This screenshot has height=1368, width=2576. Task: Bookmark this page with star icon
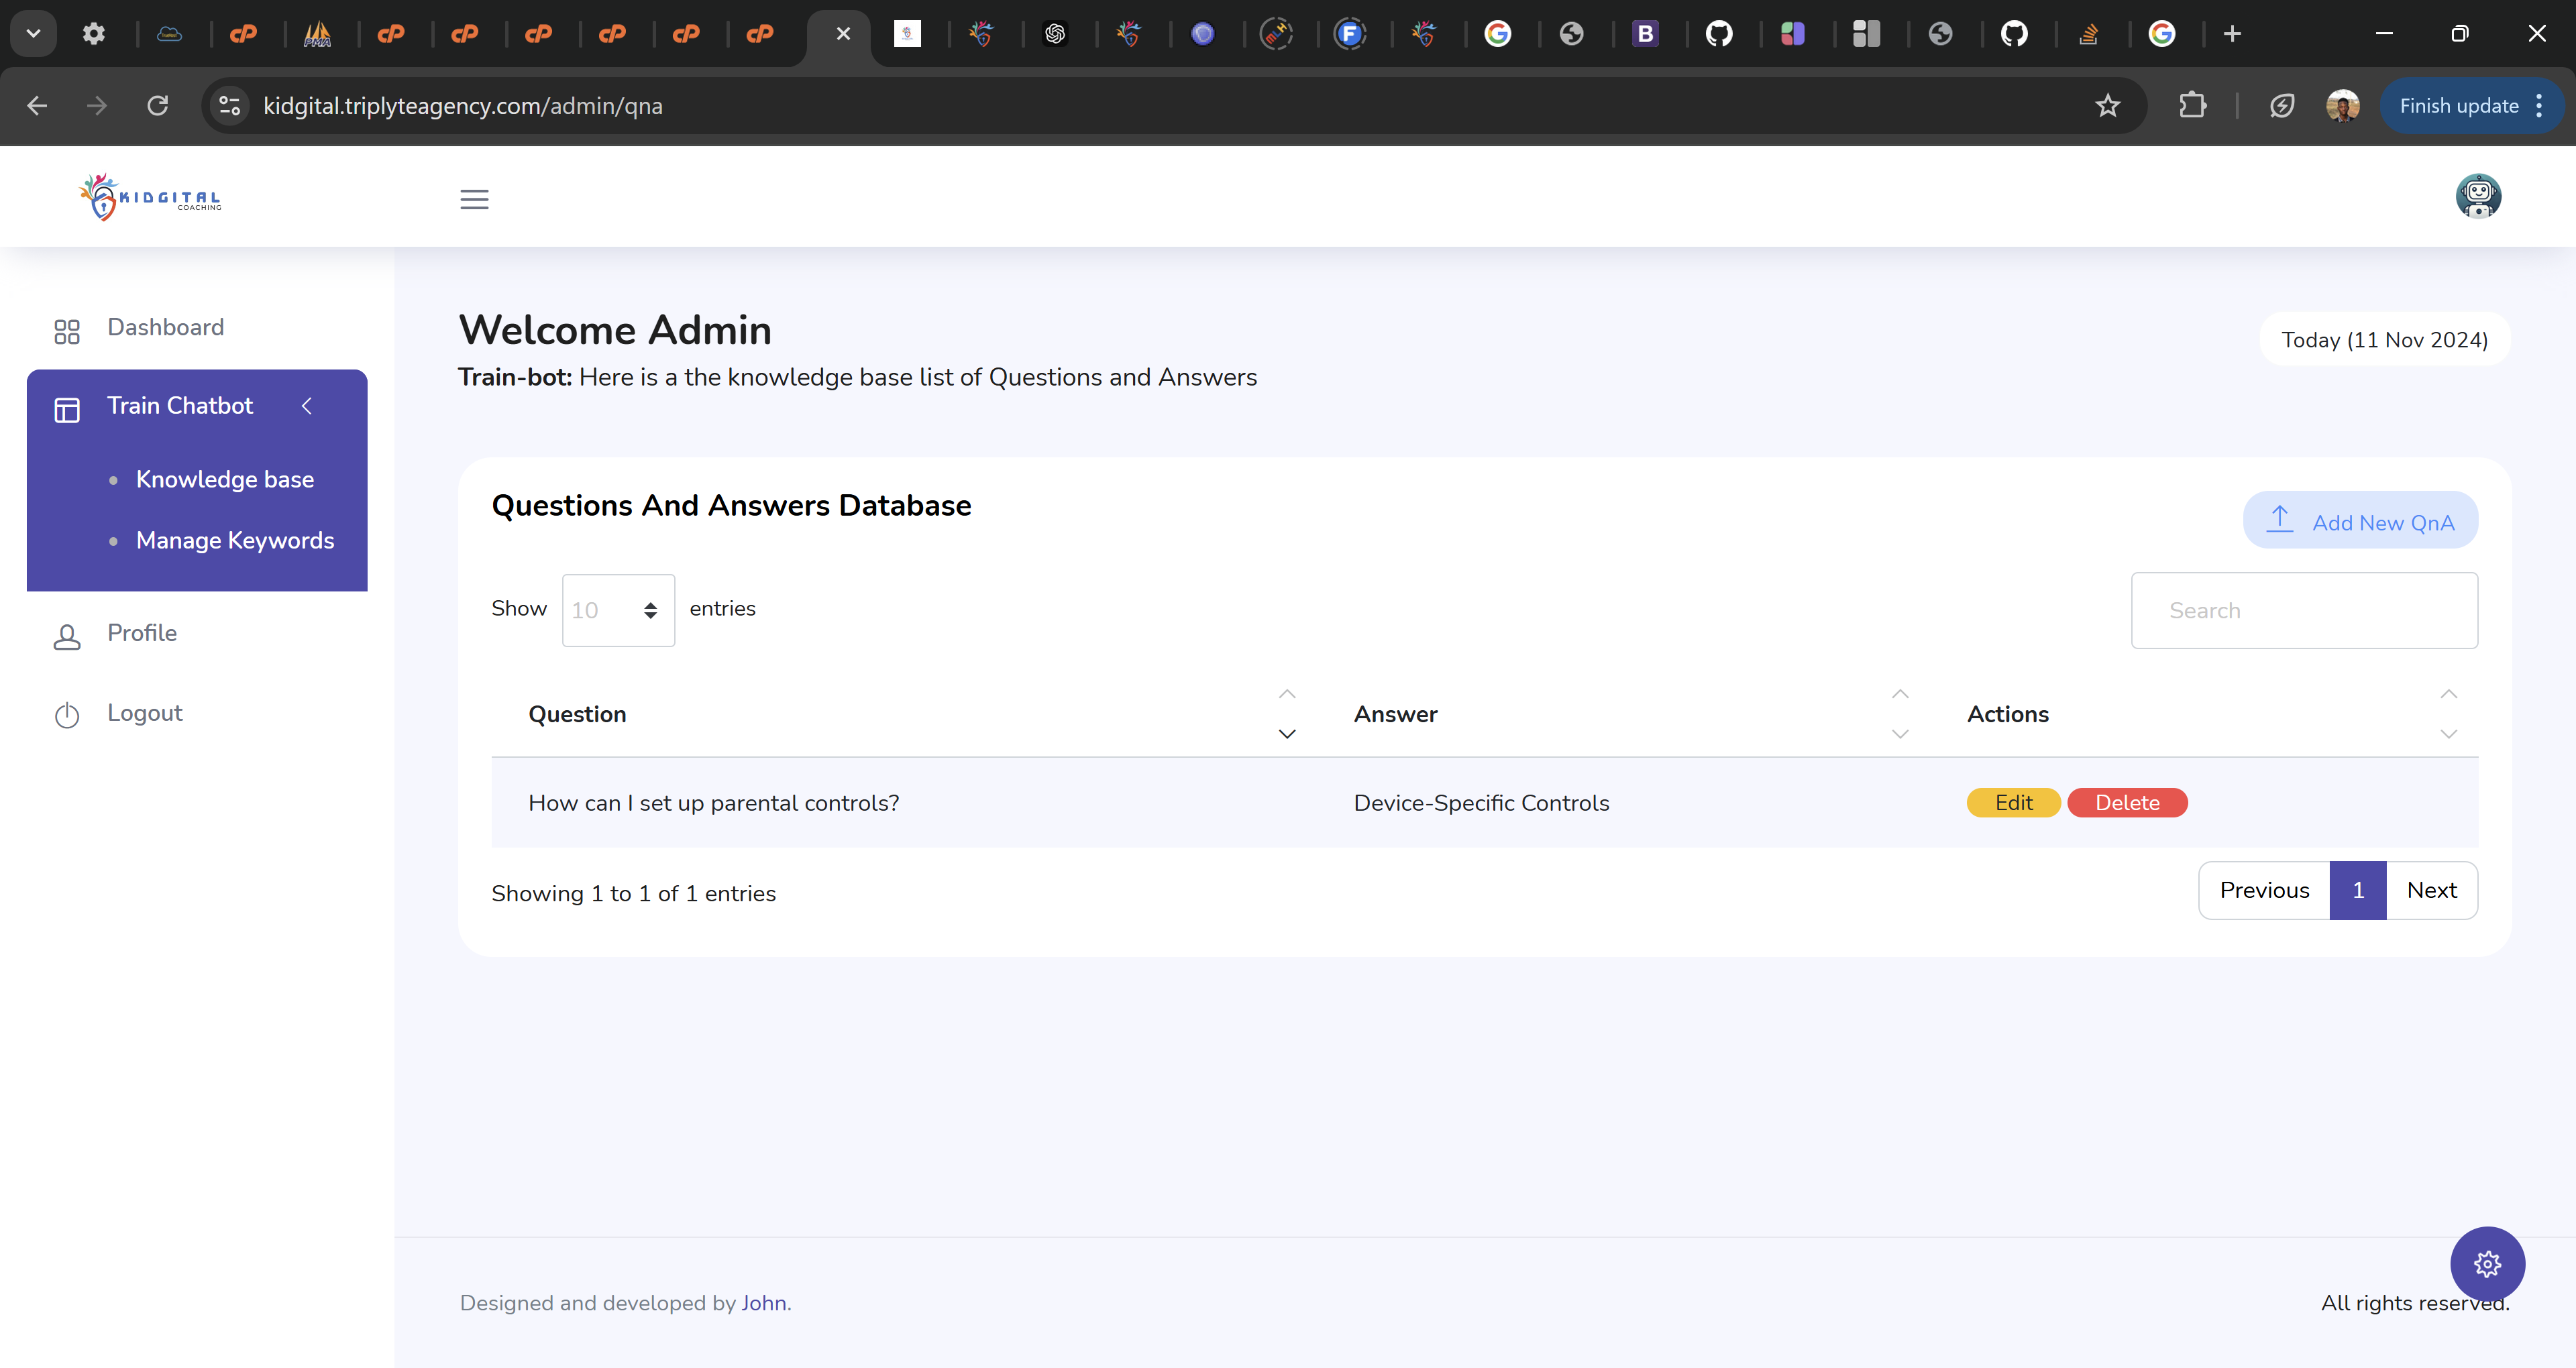coord(2107,106)
